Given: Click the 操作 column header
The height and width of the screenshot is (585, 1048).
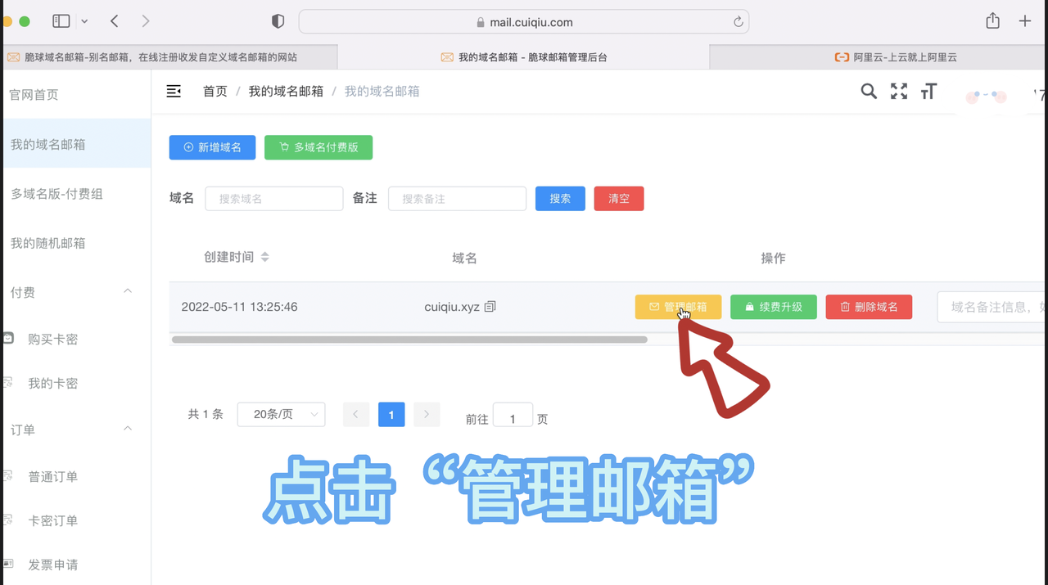Looking at the screenshot, I should coord(773,258).
